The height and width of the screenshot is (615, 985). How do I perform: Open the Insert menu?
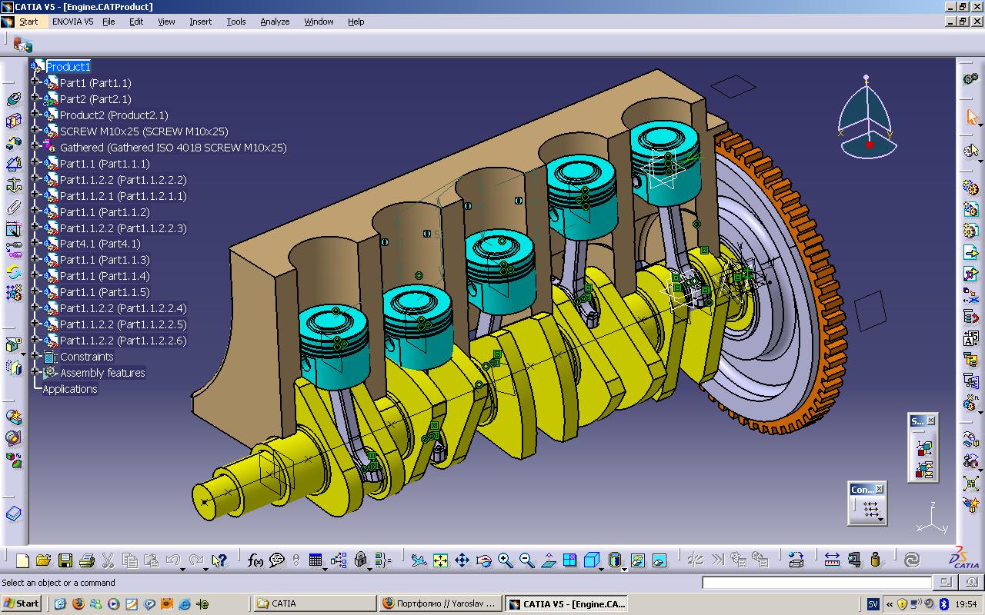(x=200, y=22)
